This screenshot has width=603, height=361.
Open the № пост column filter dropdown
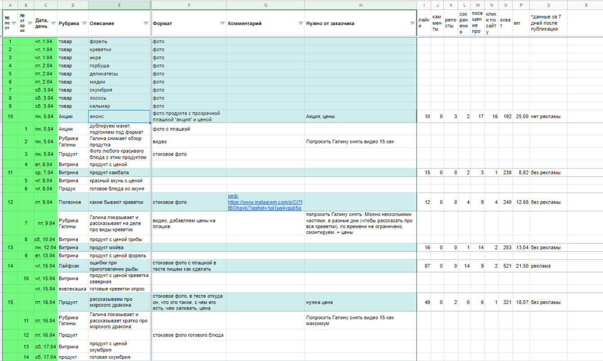[x=13, y=23]
